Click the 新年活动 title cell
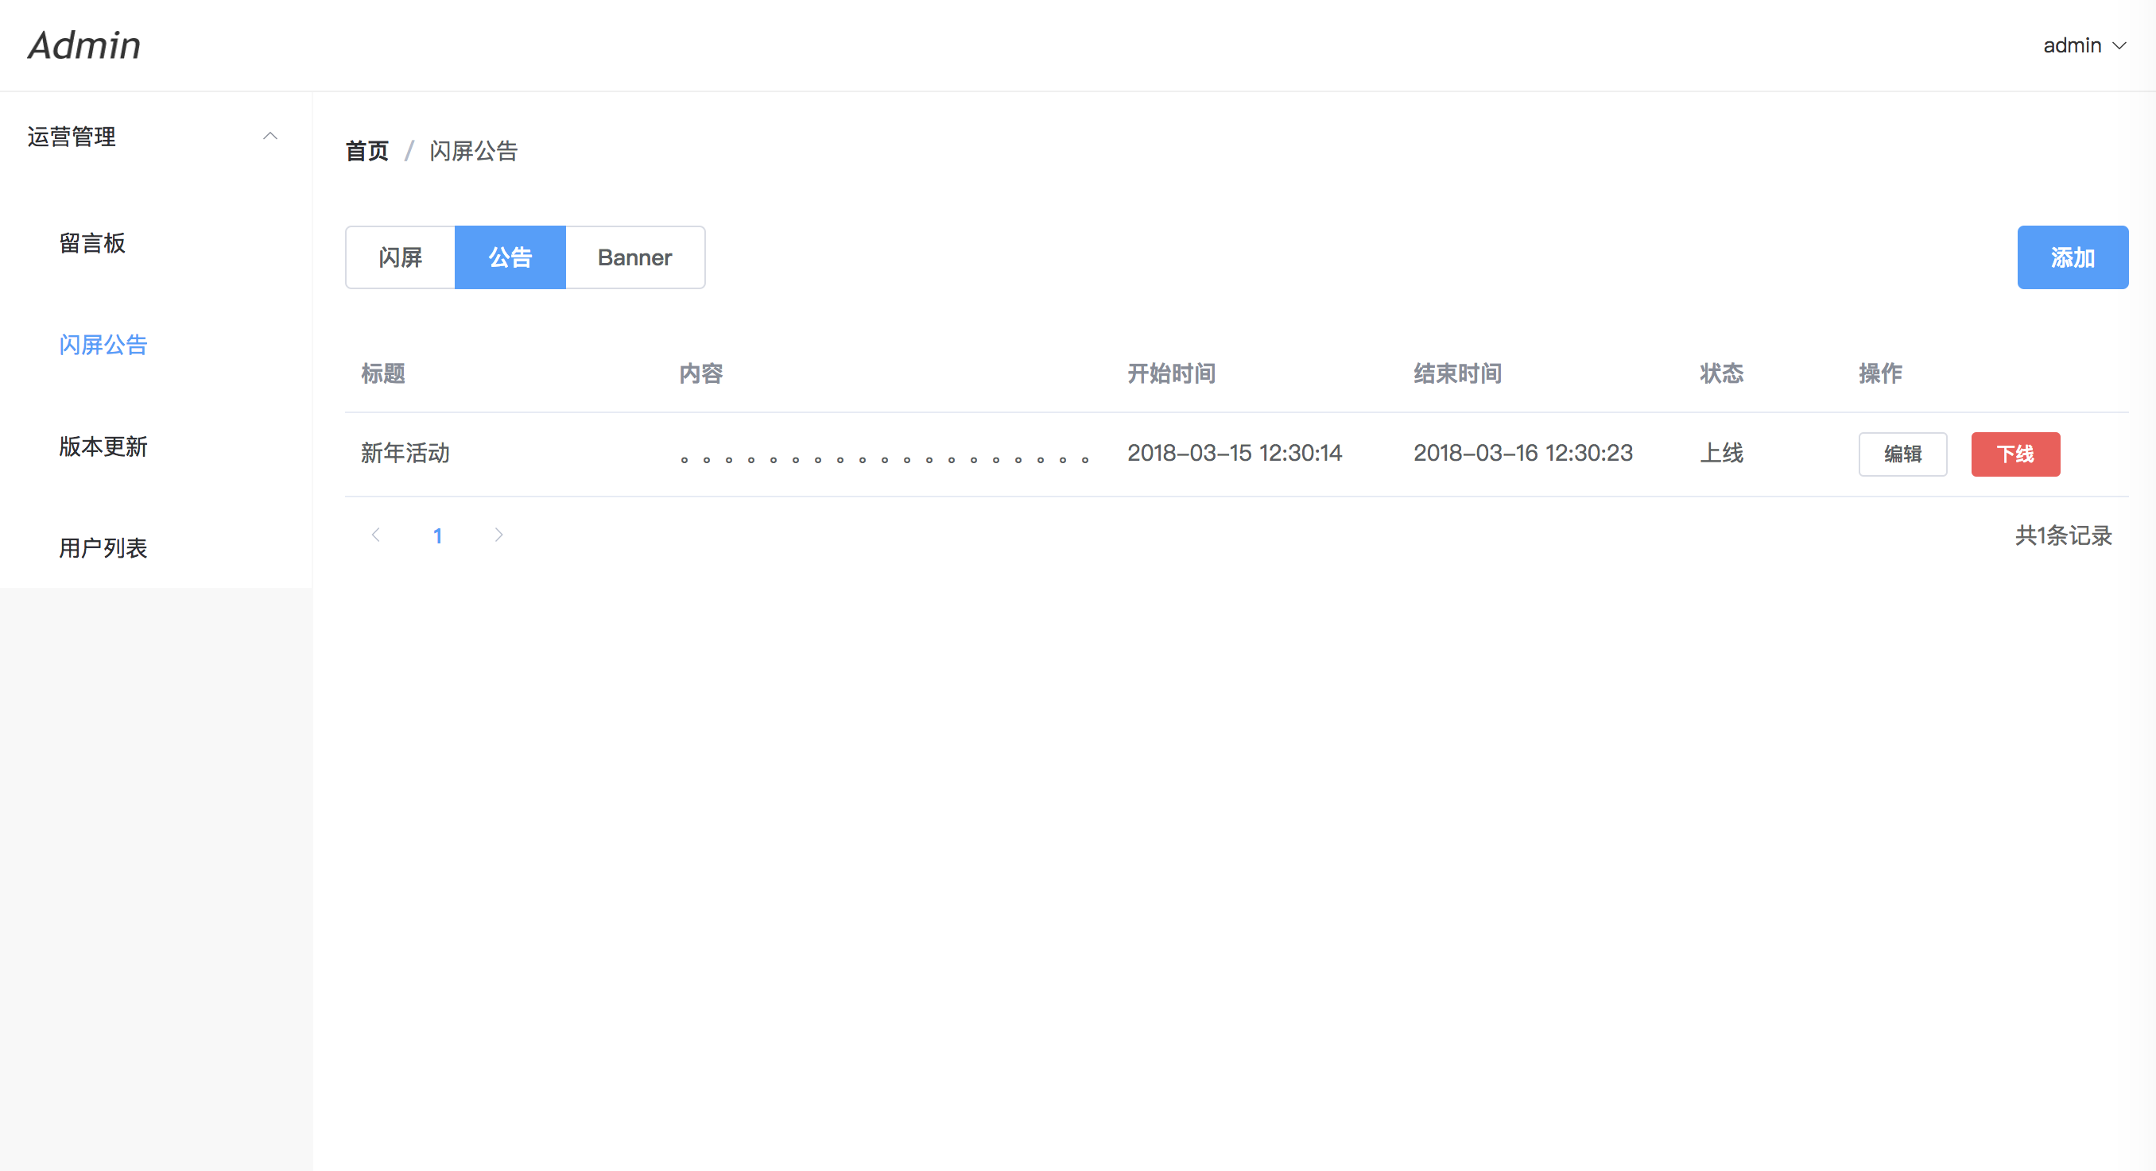Viewport: 2156px width, 1171px height. point(405,454)
